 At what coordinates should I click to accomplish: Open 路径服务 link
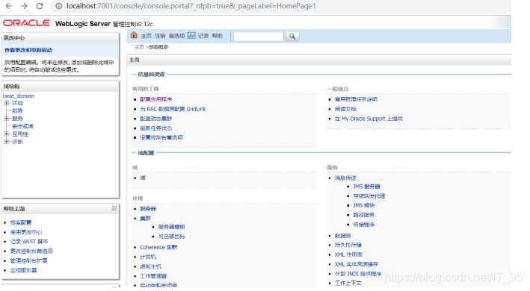(364, 215)
